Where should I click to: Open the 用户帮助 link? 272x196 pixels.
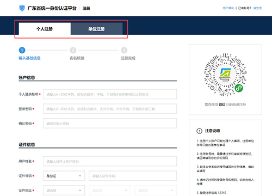coord(228,8)
